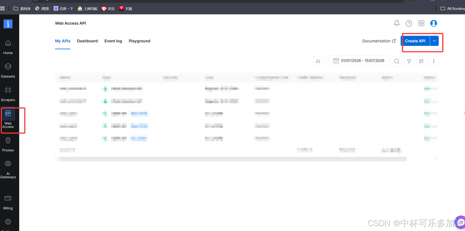The height and width of the screenshot is (231, 465).
Task: Switch to the Playground tab
Action: pyautogui.click(x=139, y=41)
